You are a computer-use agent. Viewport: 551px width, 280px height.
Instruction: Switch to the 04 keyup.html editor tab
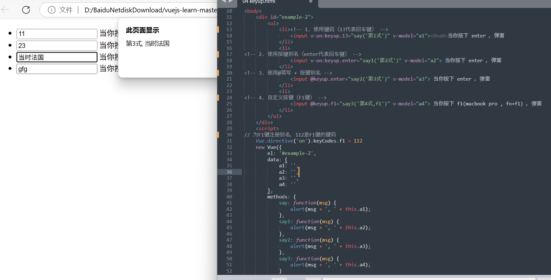click(259, 2)
